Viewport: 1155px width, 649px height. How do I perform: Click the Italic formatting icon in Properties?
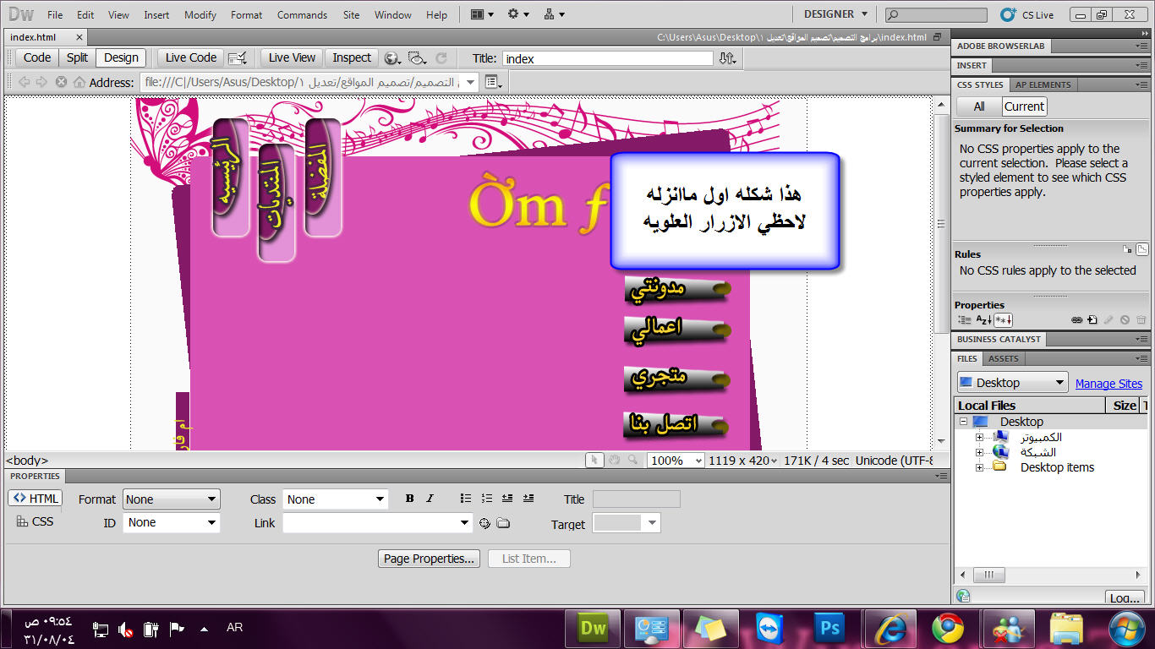(x=430, y=499)
